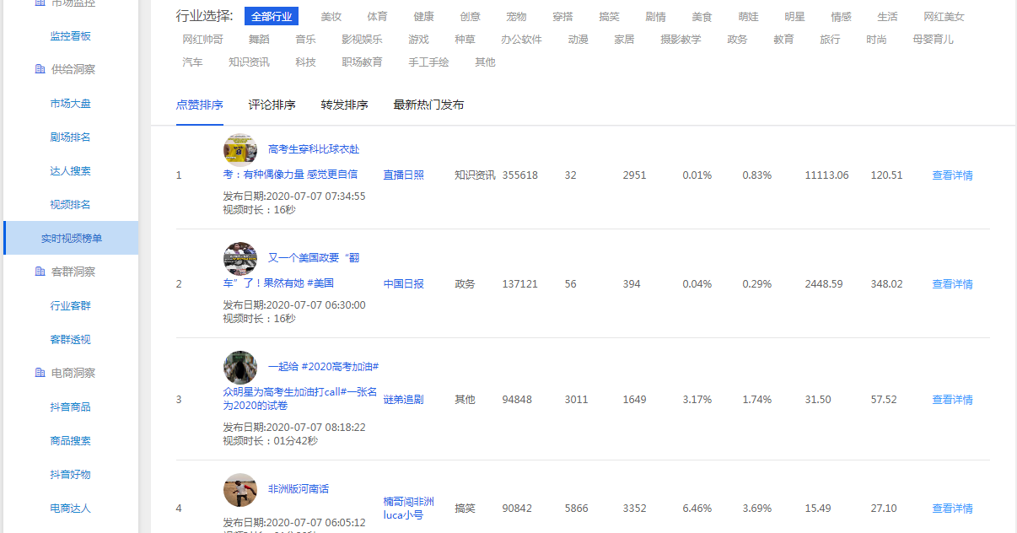Choose 手工手绘 industry filter
1017x533 pixels.
tap(429, 62)
